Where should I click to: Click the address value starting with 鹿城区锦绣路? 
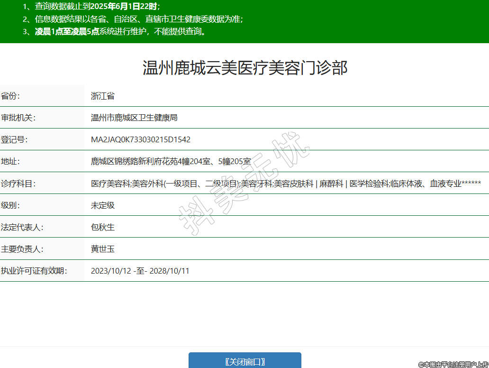point(171,161)
